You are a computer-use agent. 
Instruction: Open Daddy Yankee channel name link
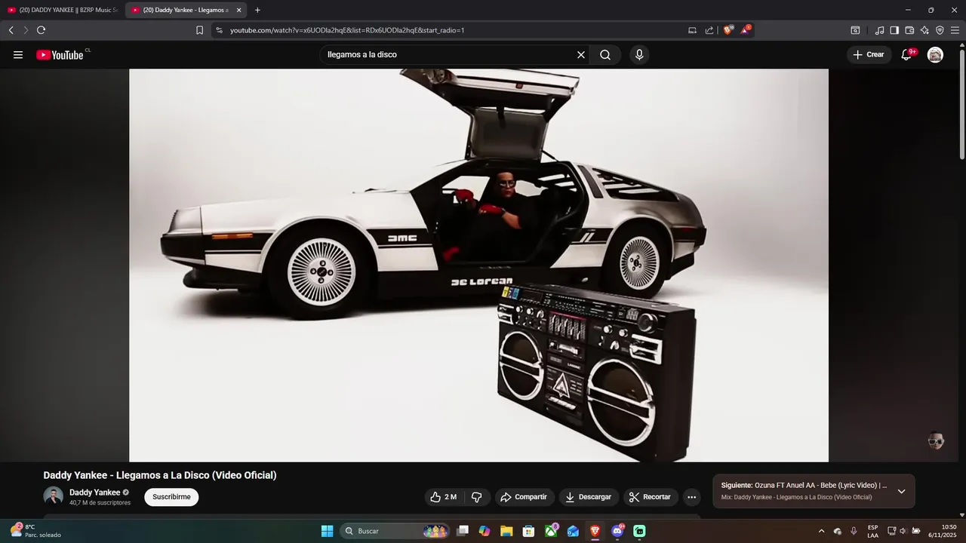pyautogui.click(x=95, y=492)
